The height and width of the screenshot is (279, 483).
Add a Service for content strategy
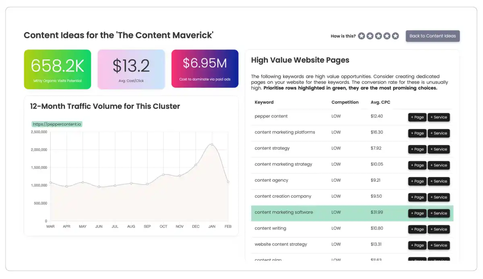(439, 149)
